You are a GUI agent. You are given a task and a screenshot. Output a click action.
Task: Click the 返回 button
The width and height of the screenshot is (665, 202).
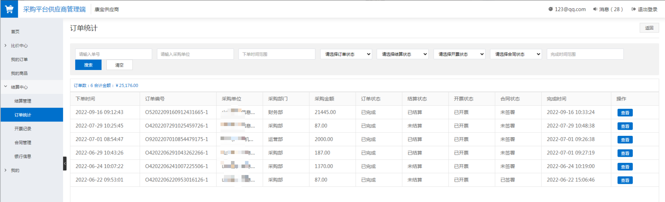pos(649,28)
